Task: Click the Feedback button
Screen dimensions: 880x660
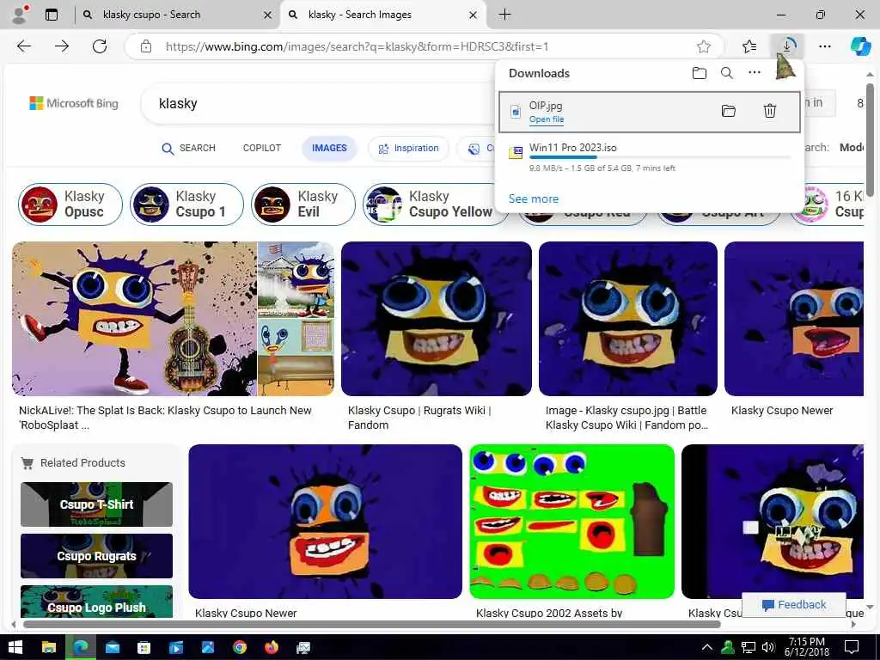Action: pos(793,604)
